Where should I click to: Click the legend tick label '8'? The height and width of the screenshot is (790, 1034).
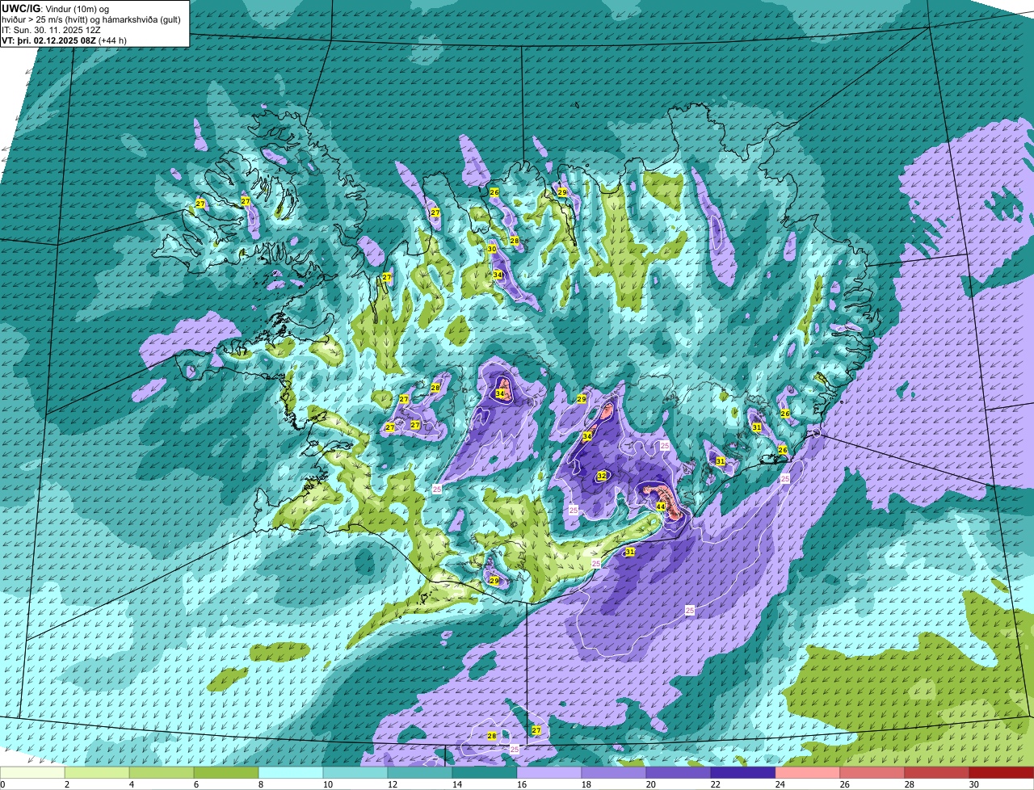(261, 784)
